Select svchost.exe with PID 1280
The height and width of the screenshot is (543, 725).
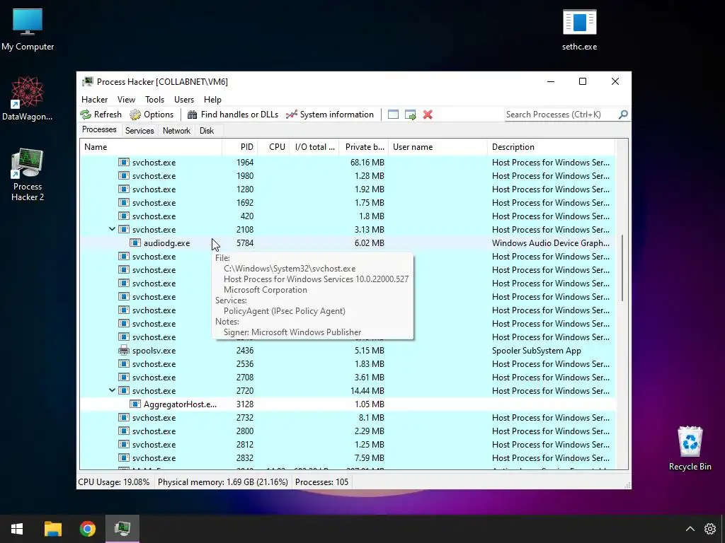click(348, 189)
